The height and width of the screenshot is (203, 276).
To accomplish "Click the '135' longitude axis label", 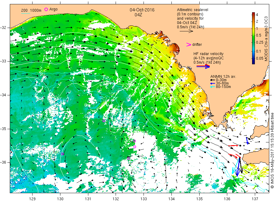I will (199, 199).
